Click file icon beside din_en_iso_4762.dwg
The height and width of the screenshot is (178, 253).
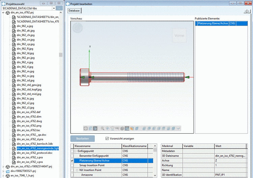pos(14,121)
